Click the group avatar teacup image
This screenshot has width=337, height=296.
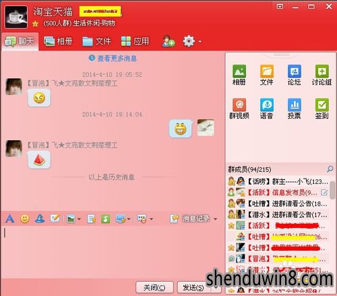16,17
